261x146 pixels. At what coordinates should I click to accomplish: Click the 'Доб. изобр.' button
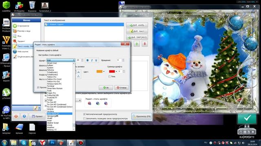137,25
